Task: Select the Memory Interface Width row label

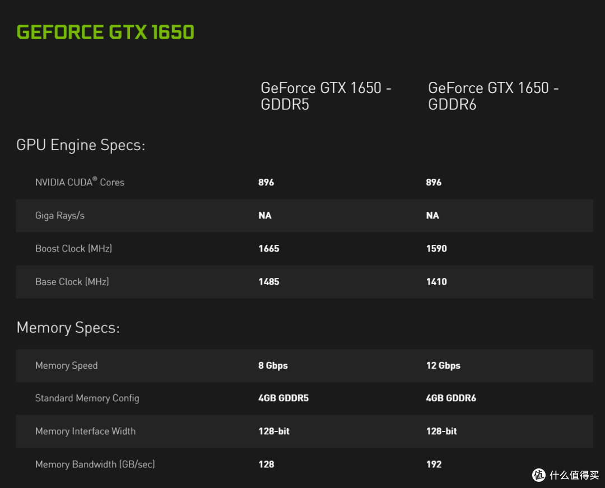Action: (x=85, y=431)
